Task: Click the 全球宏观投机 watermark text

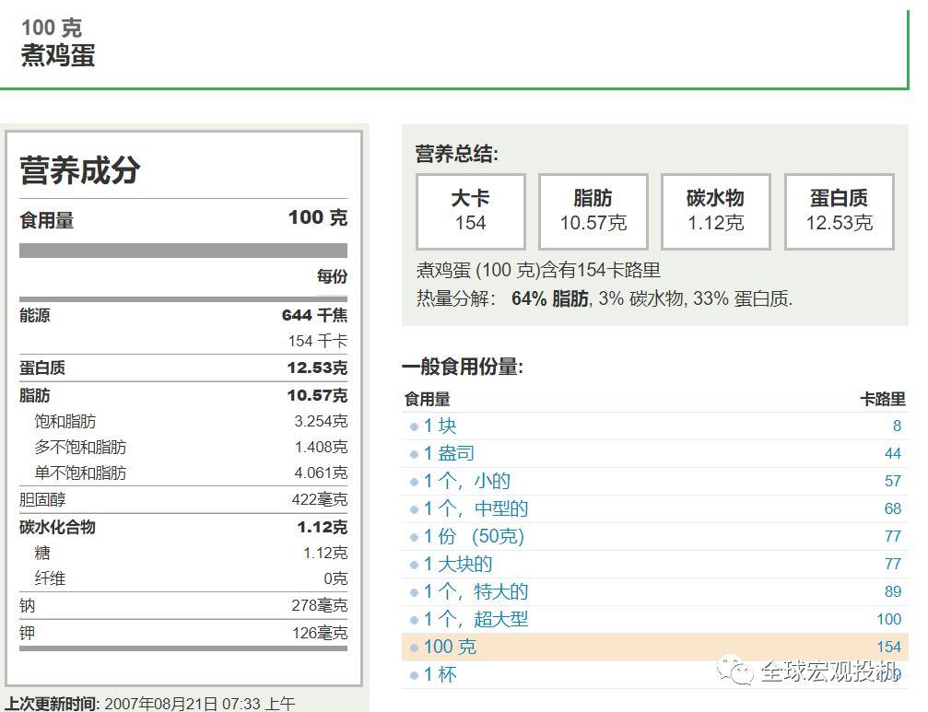Action: tap(829, 672)
